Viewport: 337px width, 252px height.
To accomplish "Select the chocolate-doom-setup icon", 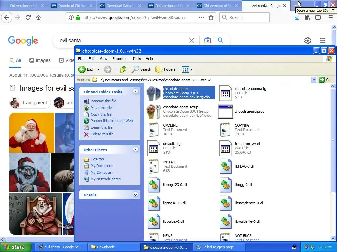I will [153, 112].
